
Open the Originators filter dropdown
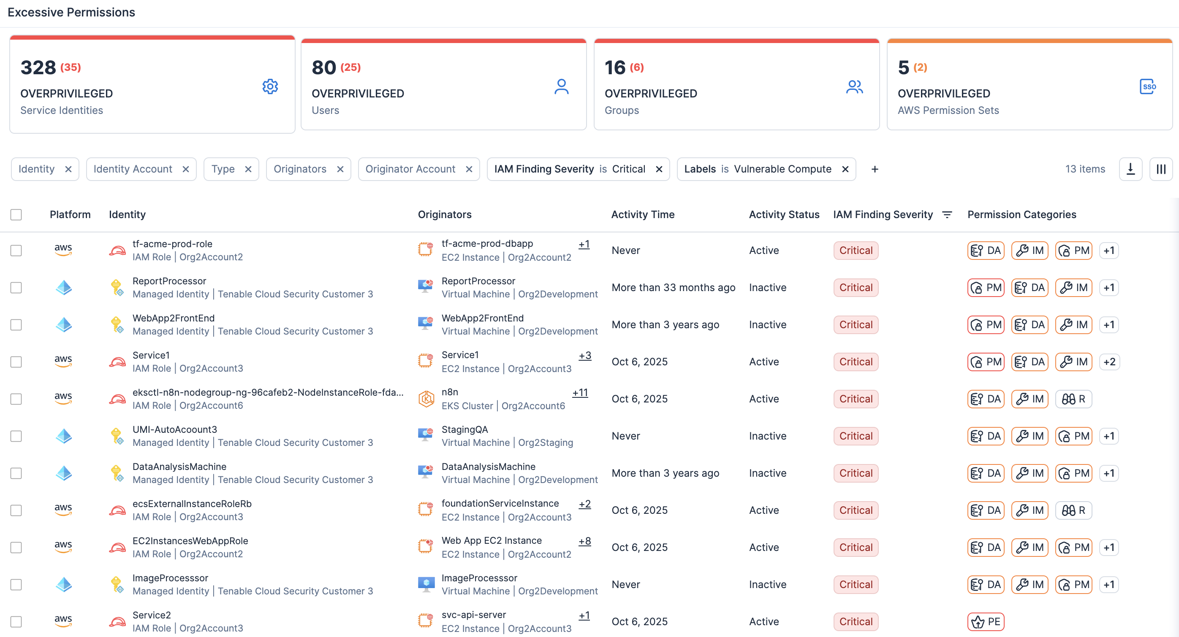pos(300,169)
